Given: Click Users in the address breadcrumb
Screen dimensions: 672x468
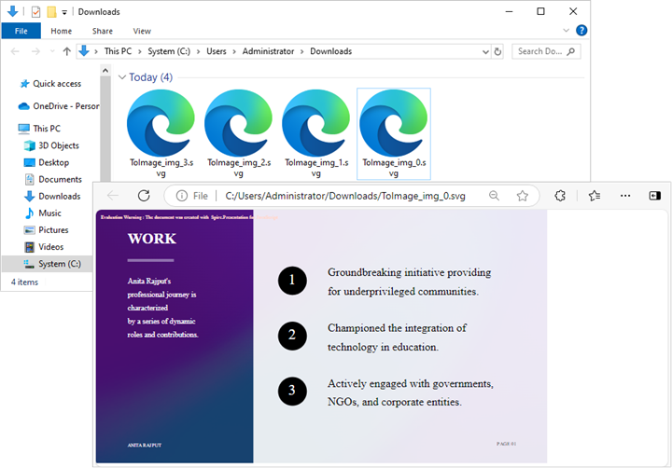Looking at the screenshot, I should (x=217, y=51).
